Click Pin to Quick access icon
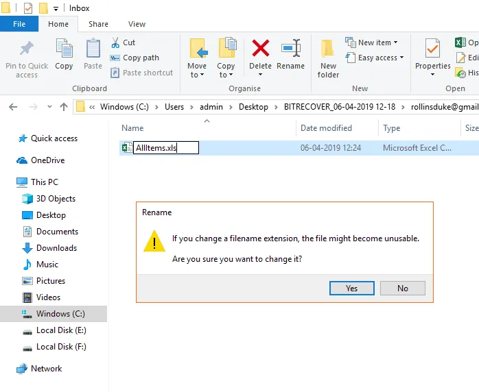 [27, 49]
